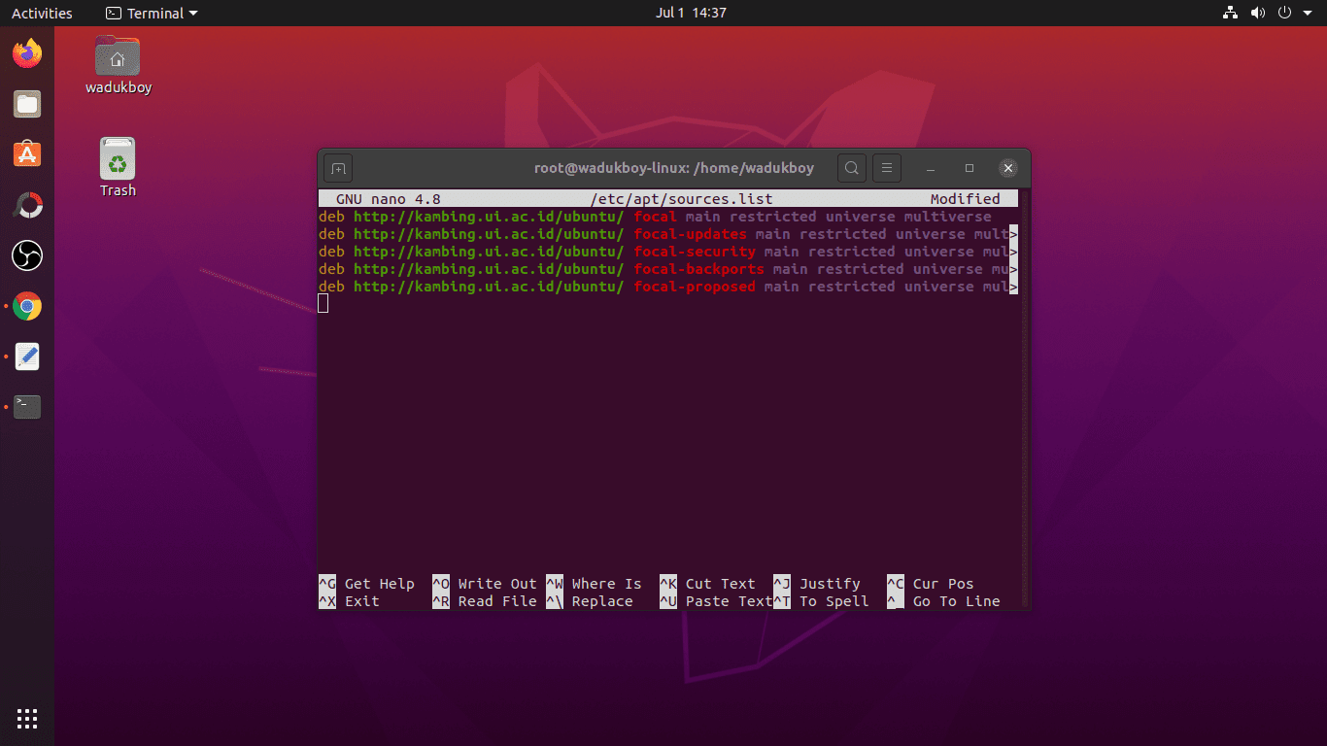Open the Terminal menu in the top bar
The image size is (1327, 746).
[151, 13]
